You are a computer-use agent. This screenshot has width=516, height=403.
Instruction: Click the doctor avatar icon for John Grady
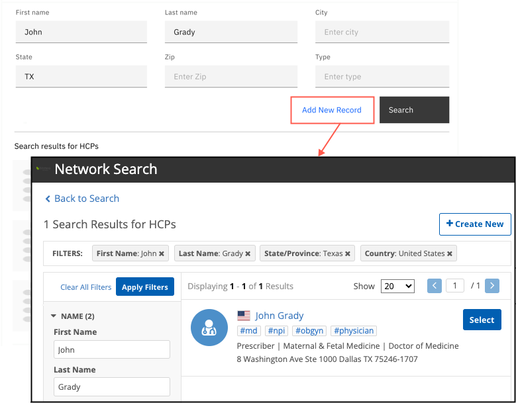[209, 327]
